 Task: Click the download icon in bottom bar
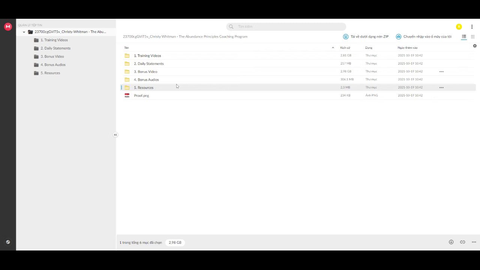[x=451, y=242]
